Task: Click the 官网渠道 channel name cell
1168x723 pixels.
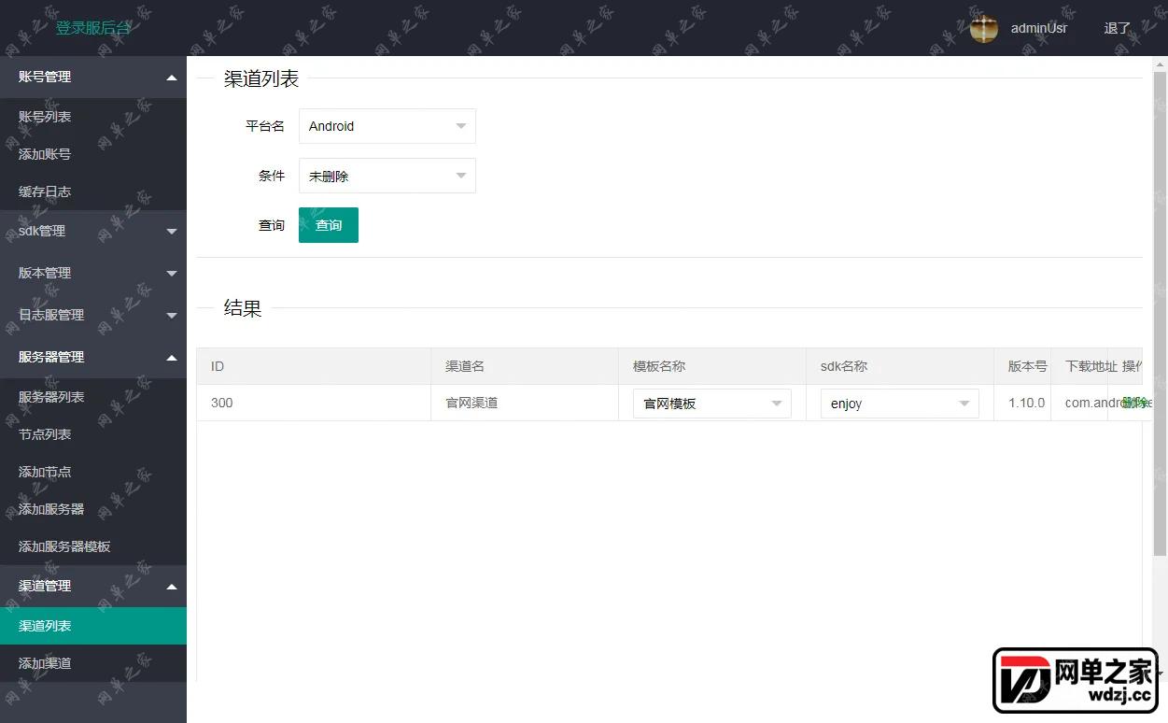Action: [525, 403]
